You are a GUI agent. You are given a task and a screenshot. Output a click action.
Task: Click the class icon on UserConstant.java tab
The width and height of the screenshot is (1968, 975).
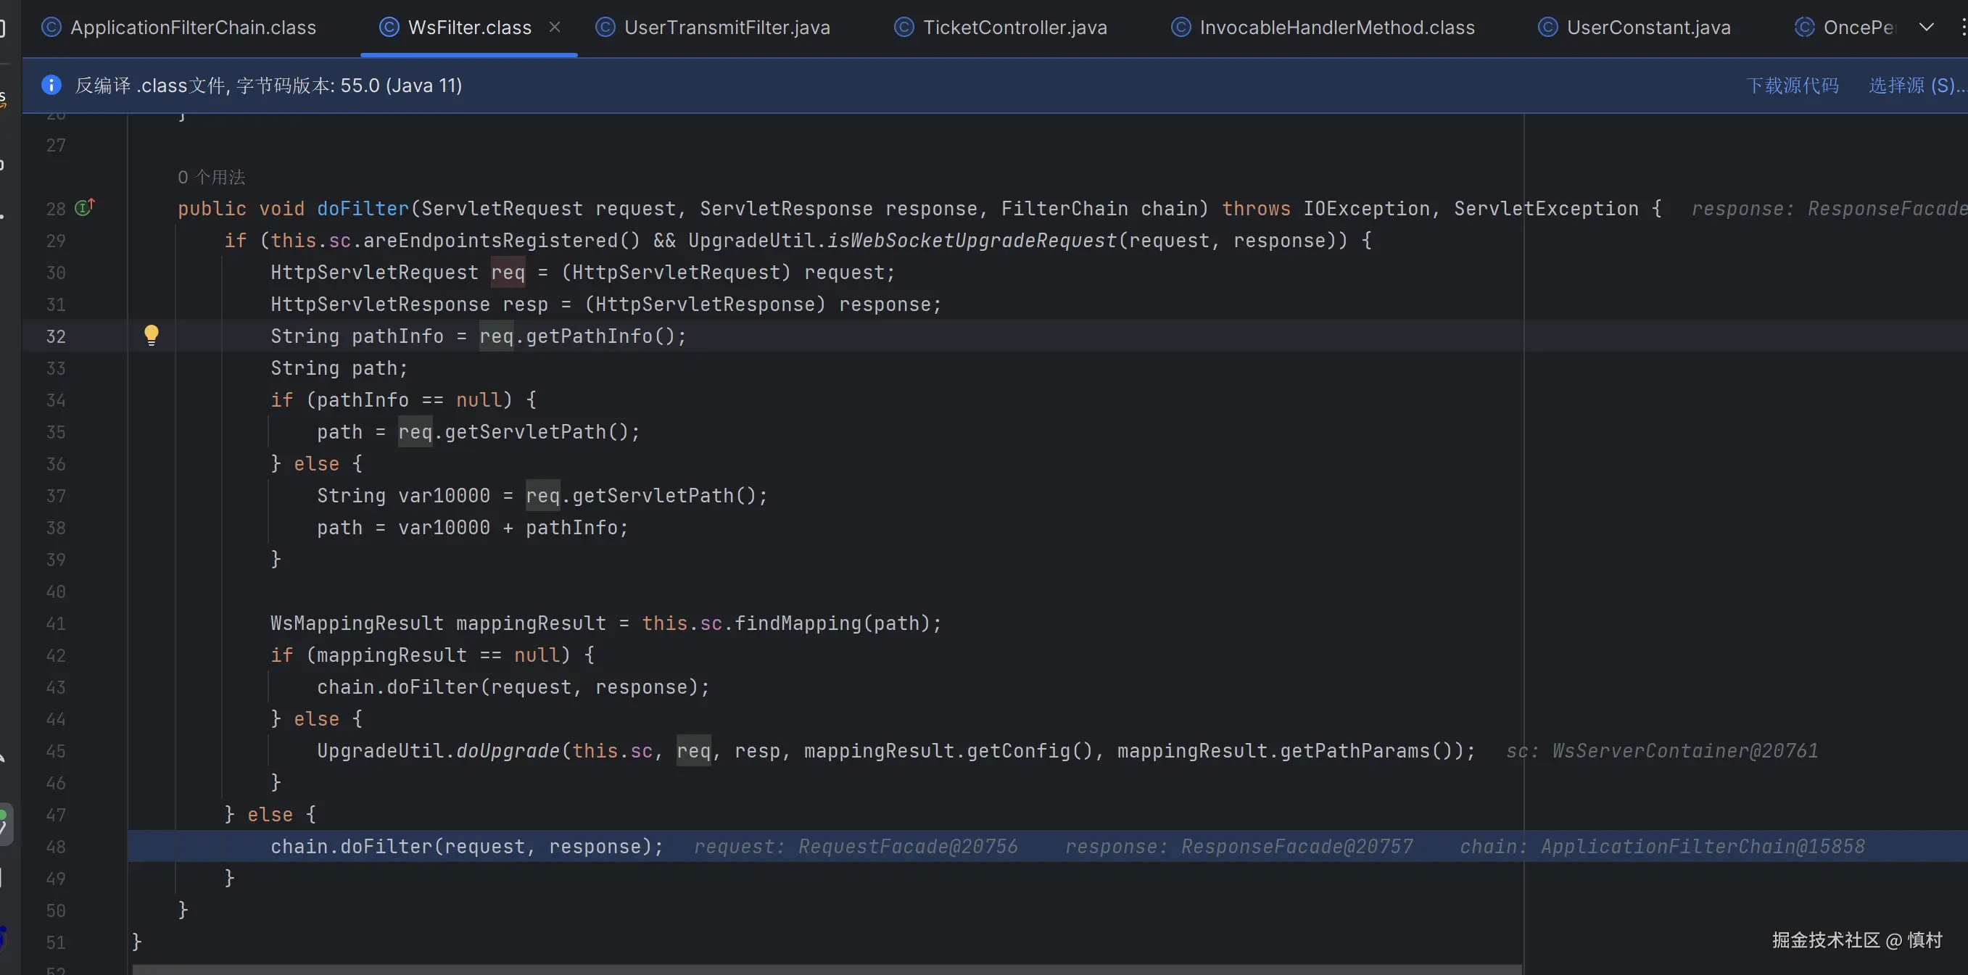pyautogui.click(x=1547, y=28)
